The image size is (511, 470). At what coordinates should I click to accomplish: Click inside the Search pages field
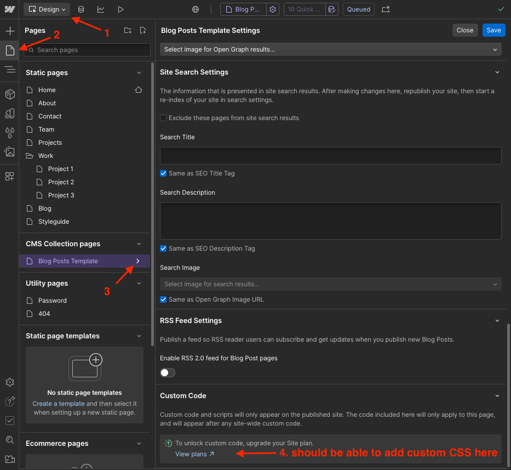tap(87, 50)
